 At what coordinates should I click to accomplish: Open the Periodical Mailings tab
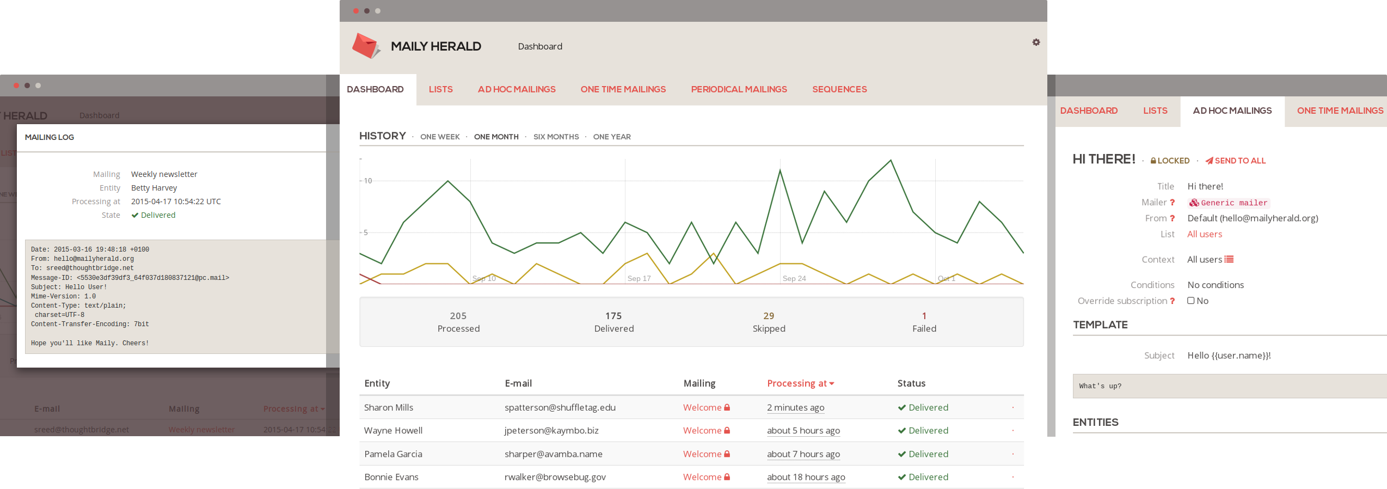(x=739, y=89)
